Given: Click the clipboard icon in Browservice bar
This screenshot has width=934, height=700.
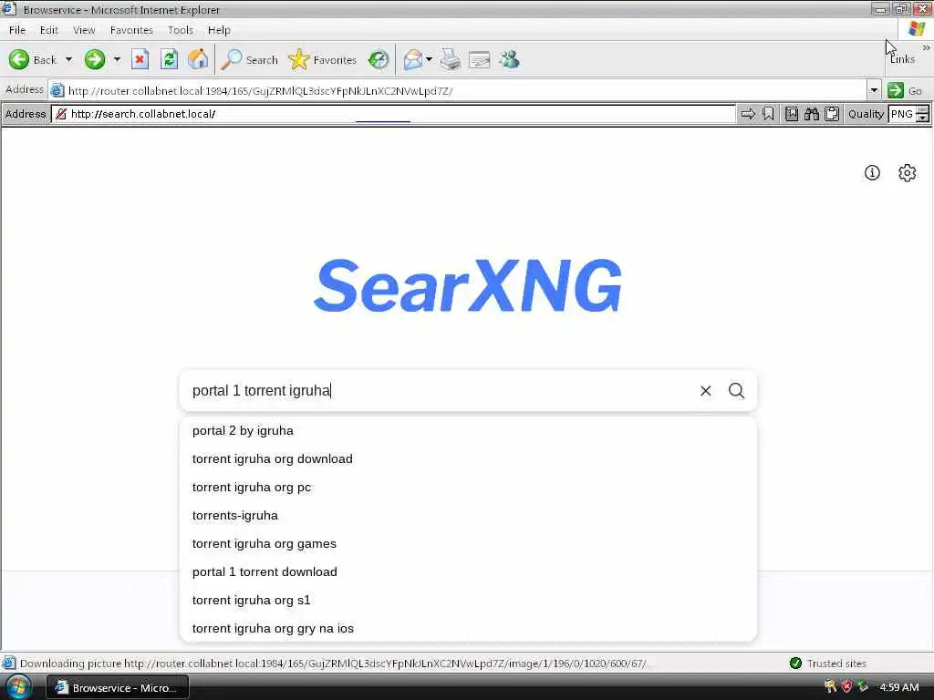Looking at the screenshot, I should pyautogui.click(x=832, y=114).
